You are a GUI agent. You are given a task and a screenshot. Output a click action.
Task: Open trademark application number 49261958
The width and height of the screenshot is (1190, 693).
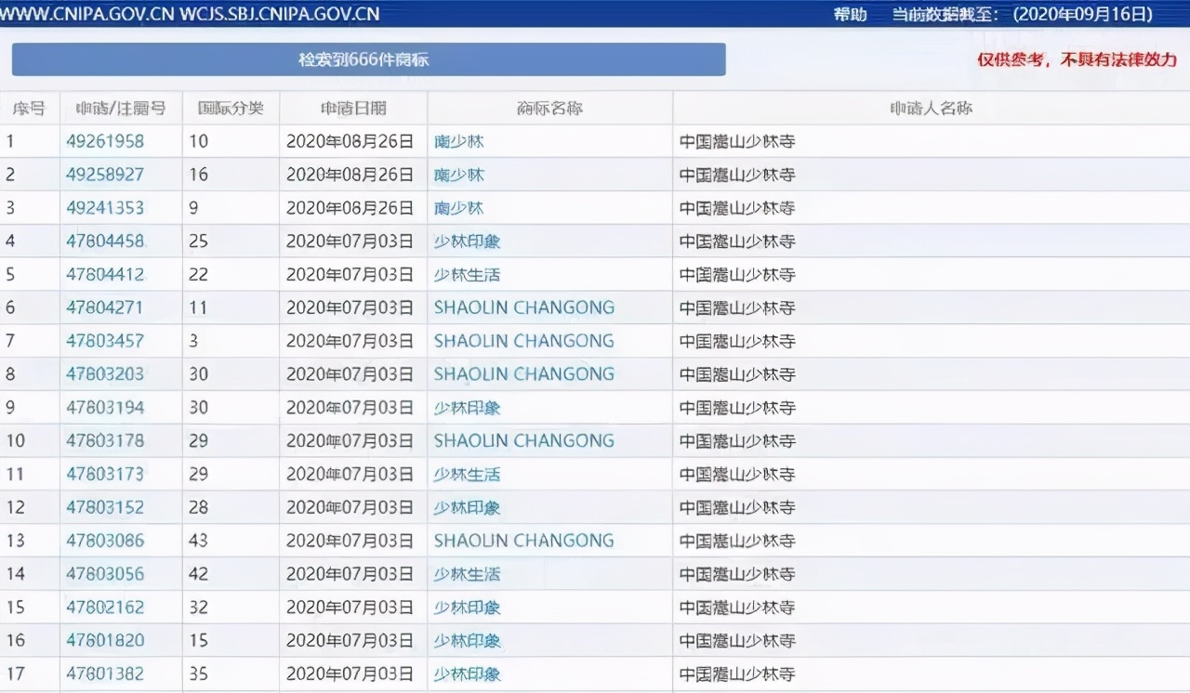(x=105, y=141)
